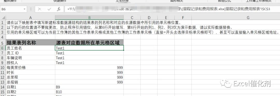Select the cell 授权人
Image resolution: width=280 pixels, height=96 pixels.
[31, 63]
